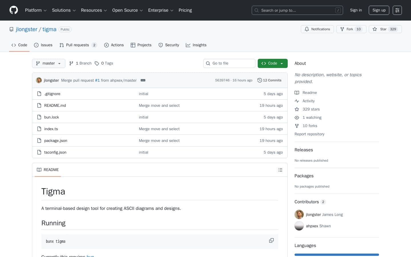Click the eye icon beside 1 watching
The width and height of the screenshot is (411, 257).
point(297,117)
